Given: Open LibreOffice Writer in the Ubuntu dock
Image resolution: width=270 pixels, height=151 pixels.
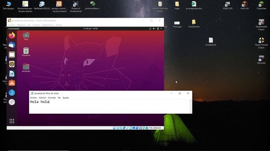Looking at the screenshot, I should tap(12, 74).
